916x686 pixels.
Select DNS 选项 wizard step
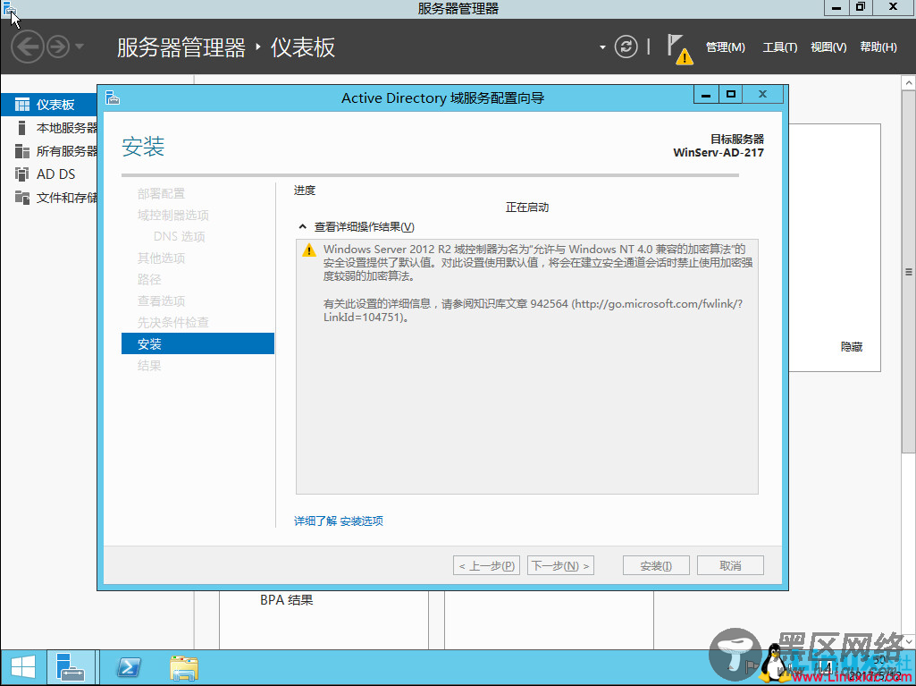pyautogui.click(x=180, y=237)
